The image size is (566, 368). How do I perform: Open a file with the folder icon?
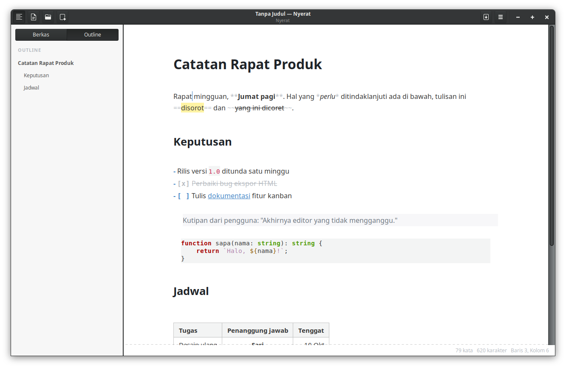click(48, 17)
